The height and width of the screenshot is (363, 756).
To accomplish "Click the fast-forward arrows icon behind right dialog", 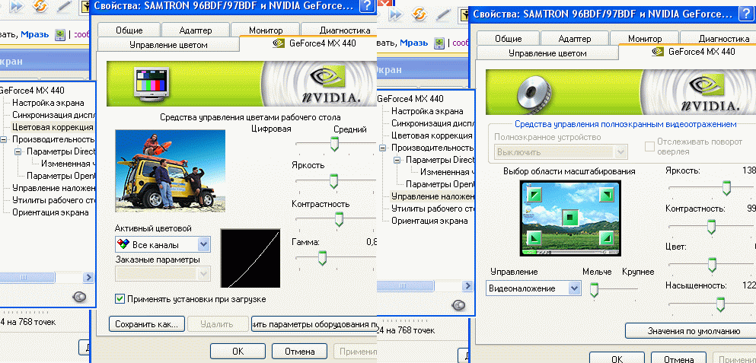I will click(x=396, y=14).
